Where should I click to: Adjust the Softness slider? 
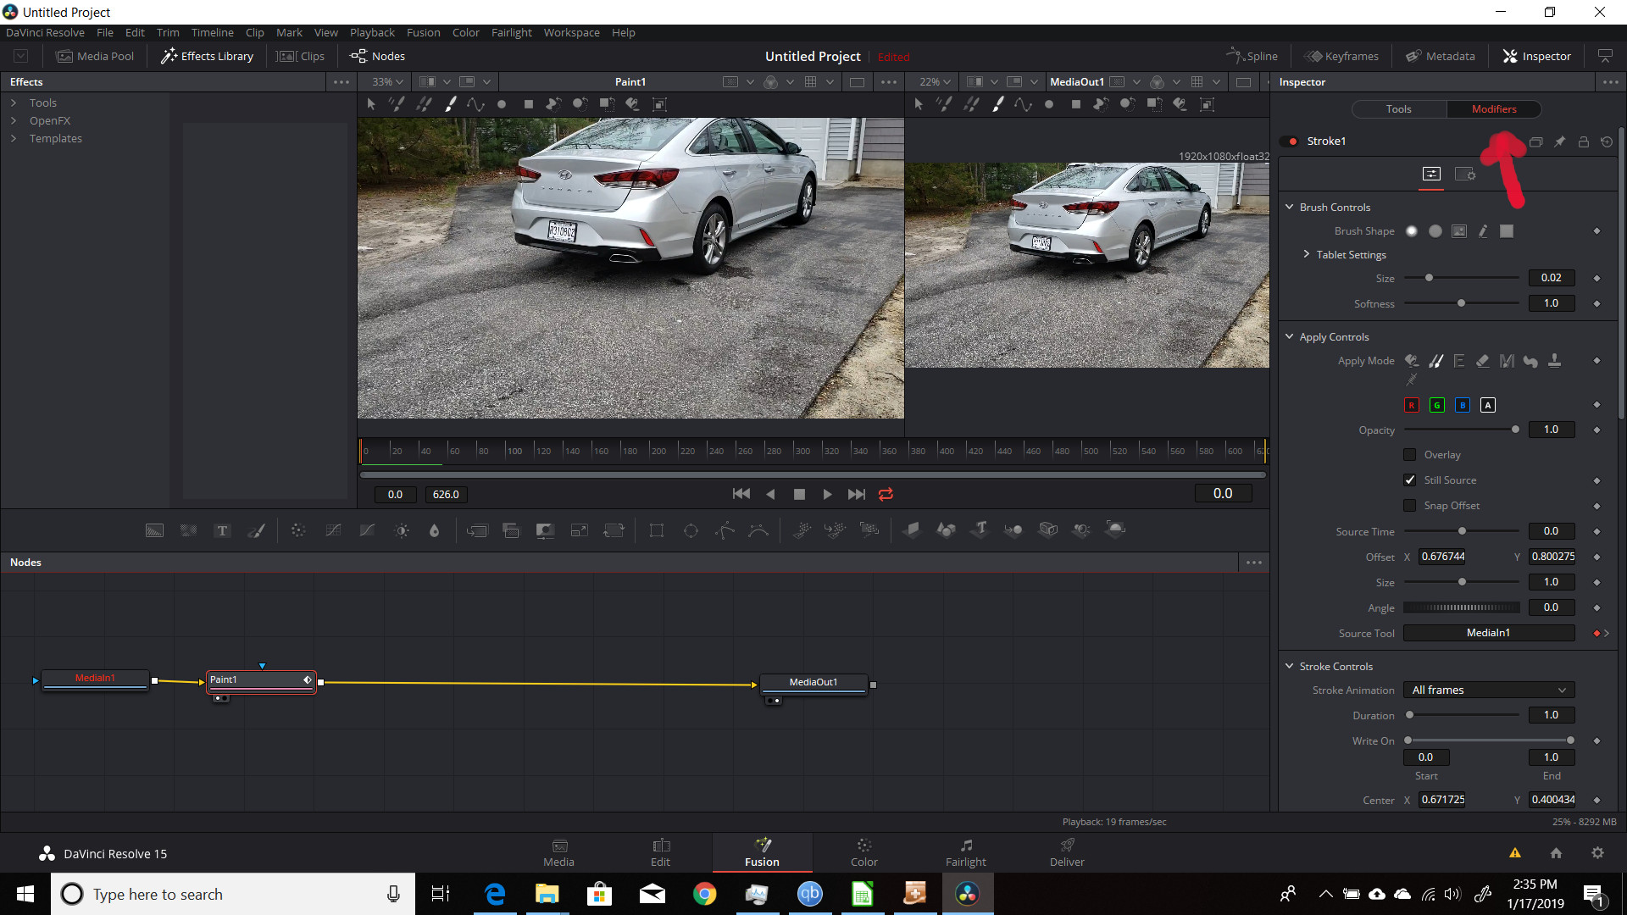[x=1461, y=303]
